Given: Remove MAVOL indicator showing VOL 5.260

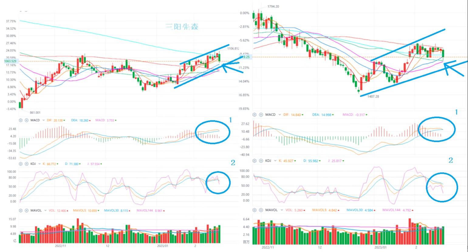Looking at the screenshot, I should click(x=261, y=210).
